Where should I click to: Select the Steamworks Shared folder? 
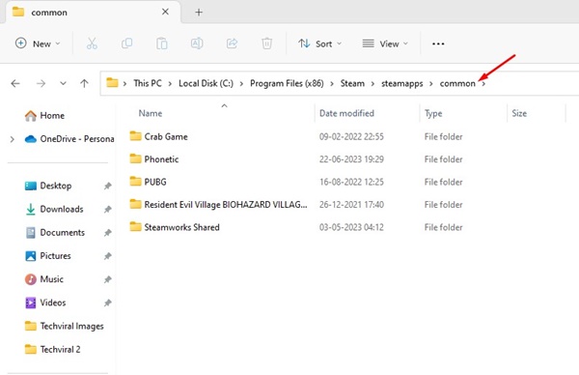[x=181, y=227]
